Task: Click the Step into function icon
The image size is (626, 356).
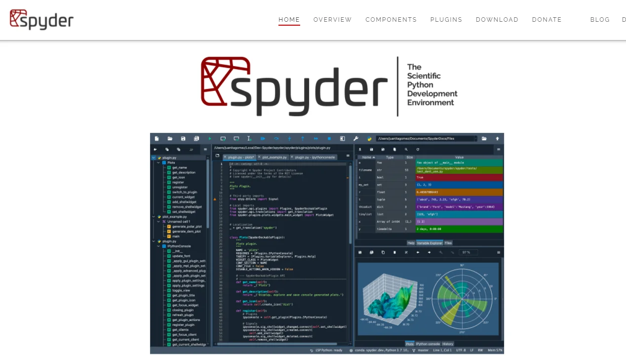Action: [290, 139]
